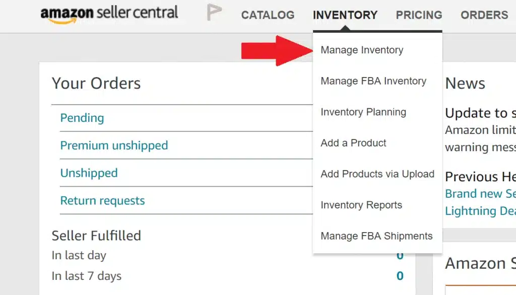Screen dimensions: 516x295
Task: Open the ORDERS menu
Action: tap(484, 15)
